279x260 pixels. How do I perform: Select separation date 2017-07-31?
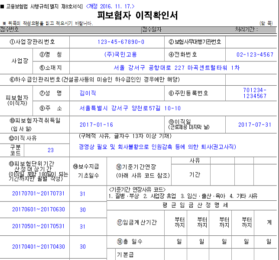click(x=255, y=125)
